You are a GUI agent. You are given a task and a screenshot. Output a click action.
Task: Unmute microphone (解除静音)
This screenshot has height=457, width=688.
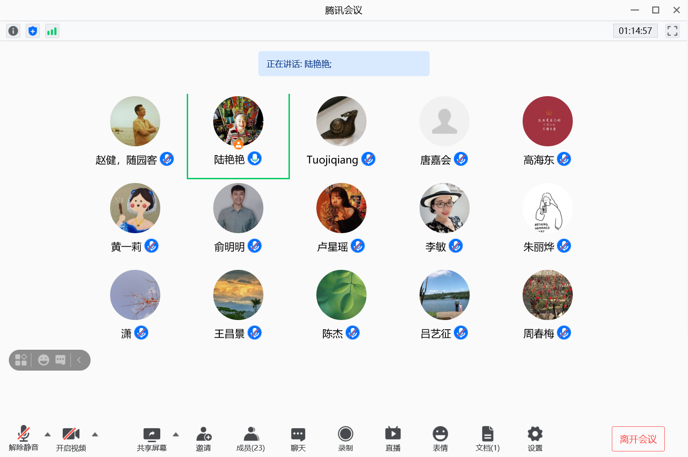click(x=24, y=438)
